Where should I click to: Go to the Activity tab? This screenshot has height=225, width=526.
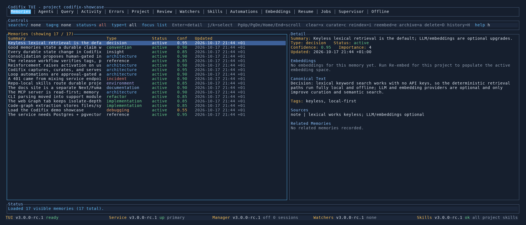click(x=91, y=12)
